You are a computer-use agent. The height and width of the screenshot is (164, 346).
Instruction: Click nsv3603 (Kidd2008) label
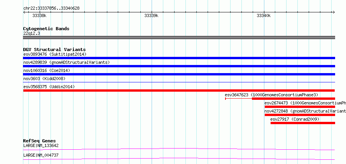coord(44,79)
